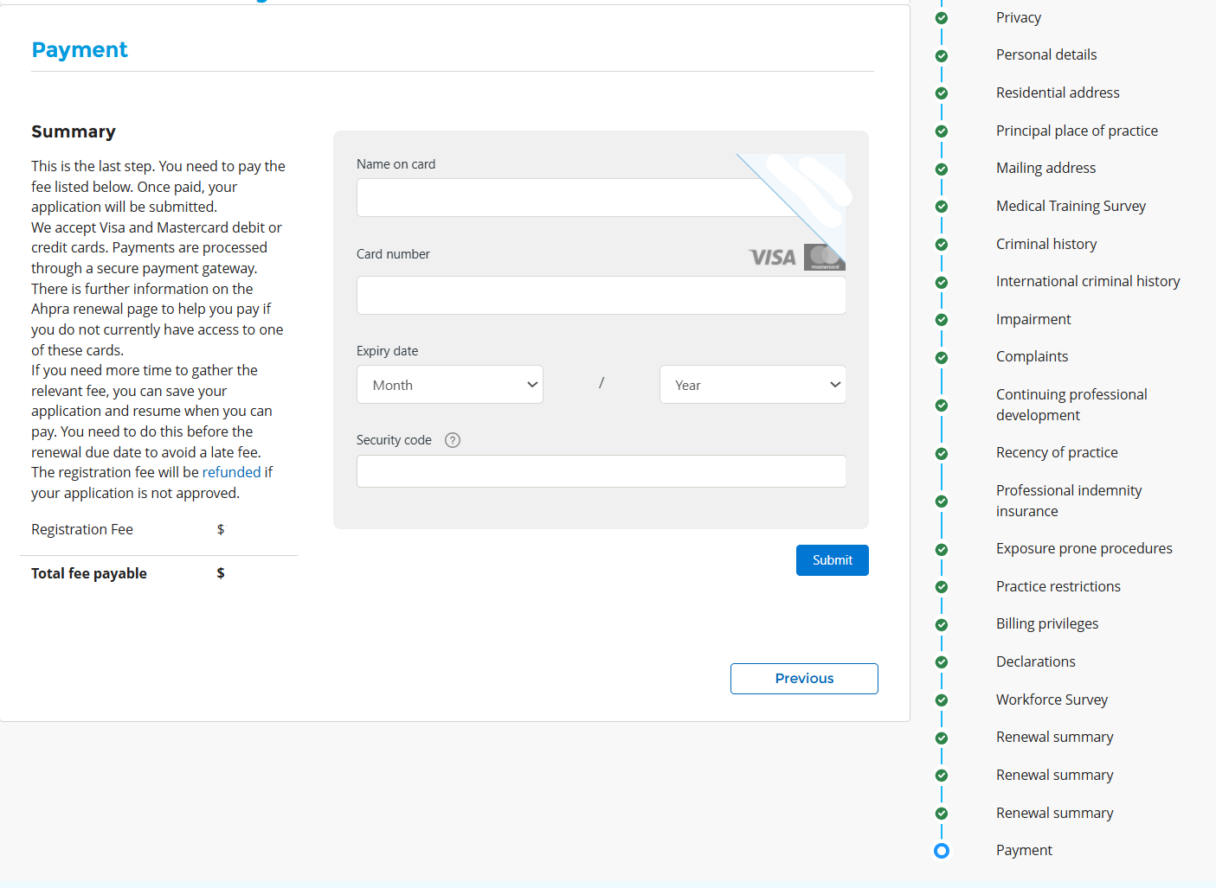Click the Payment page heading
The width and height of the screenshot is (1216, 888).
click(x=80, y=50)
